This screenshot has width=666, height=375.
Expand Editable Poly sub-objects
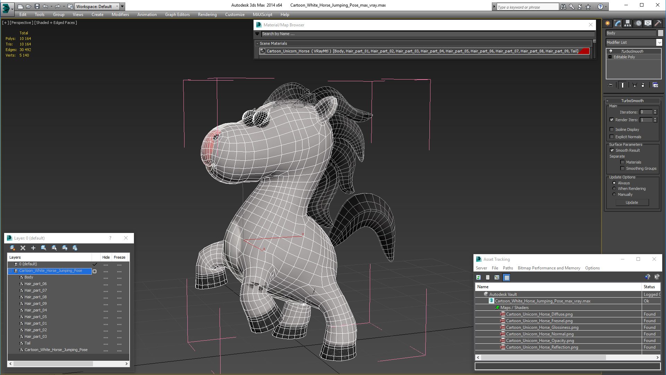pos(610,57)
